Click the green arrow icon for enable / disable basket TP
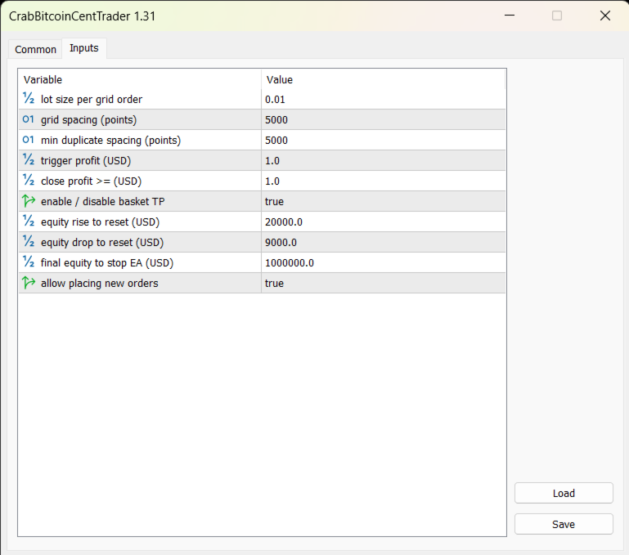The image size is (629, 555). [29, 201]
